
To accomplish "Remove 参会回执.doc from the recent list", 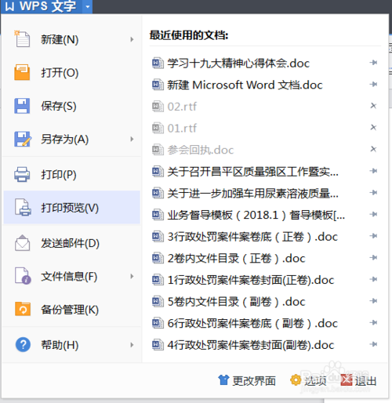I will coord(373,149).
